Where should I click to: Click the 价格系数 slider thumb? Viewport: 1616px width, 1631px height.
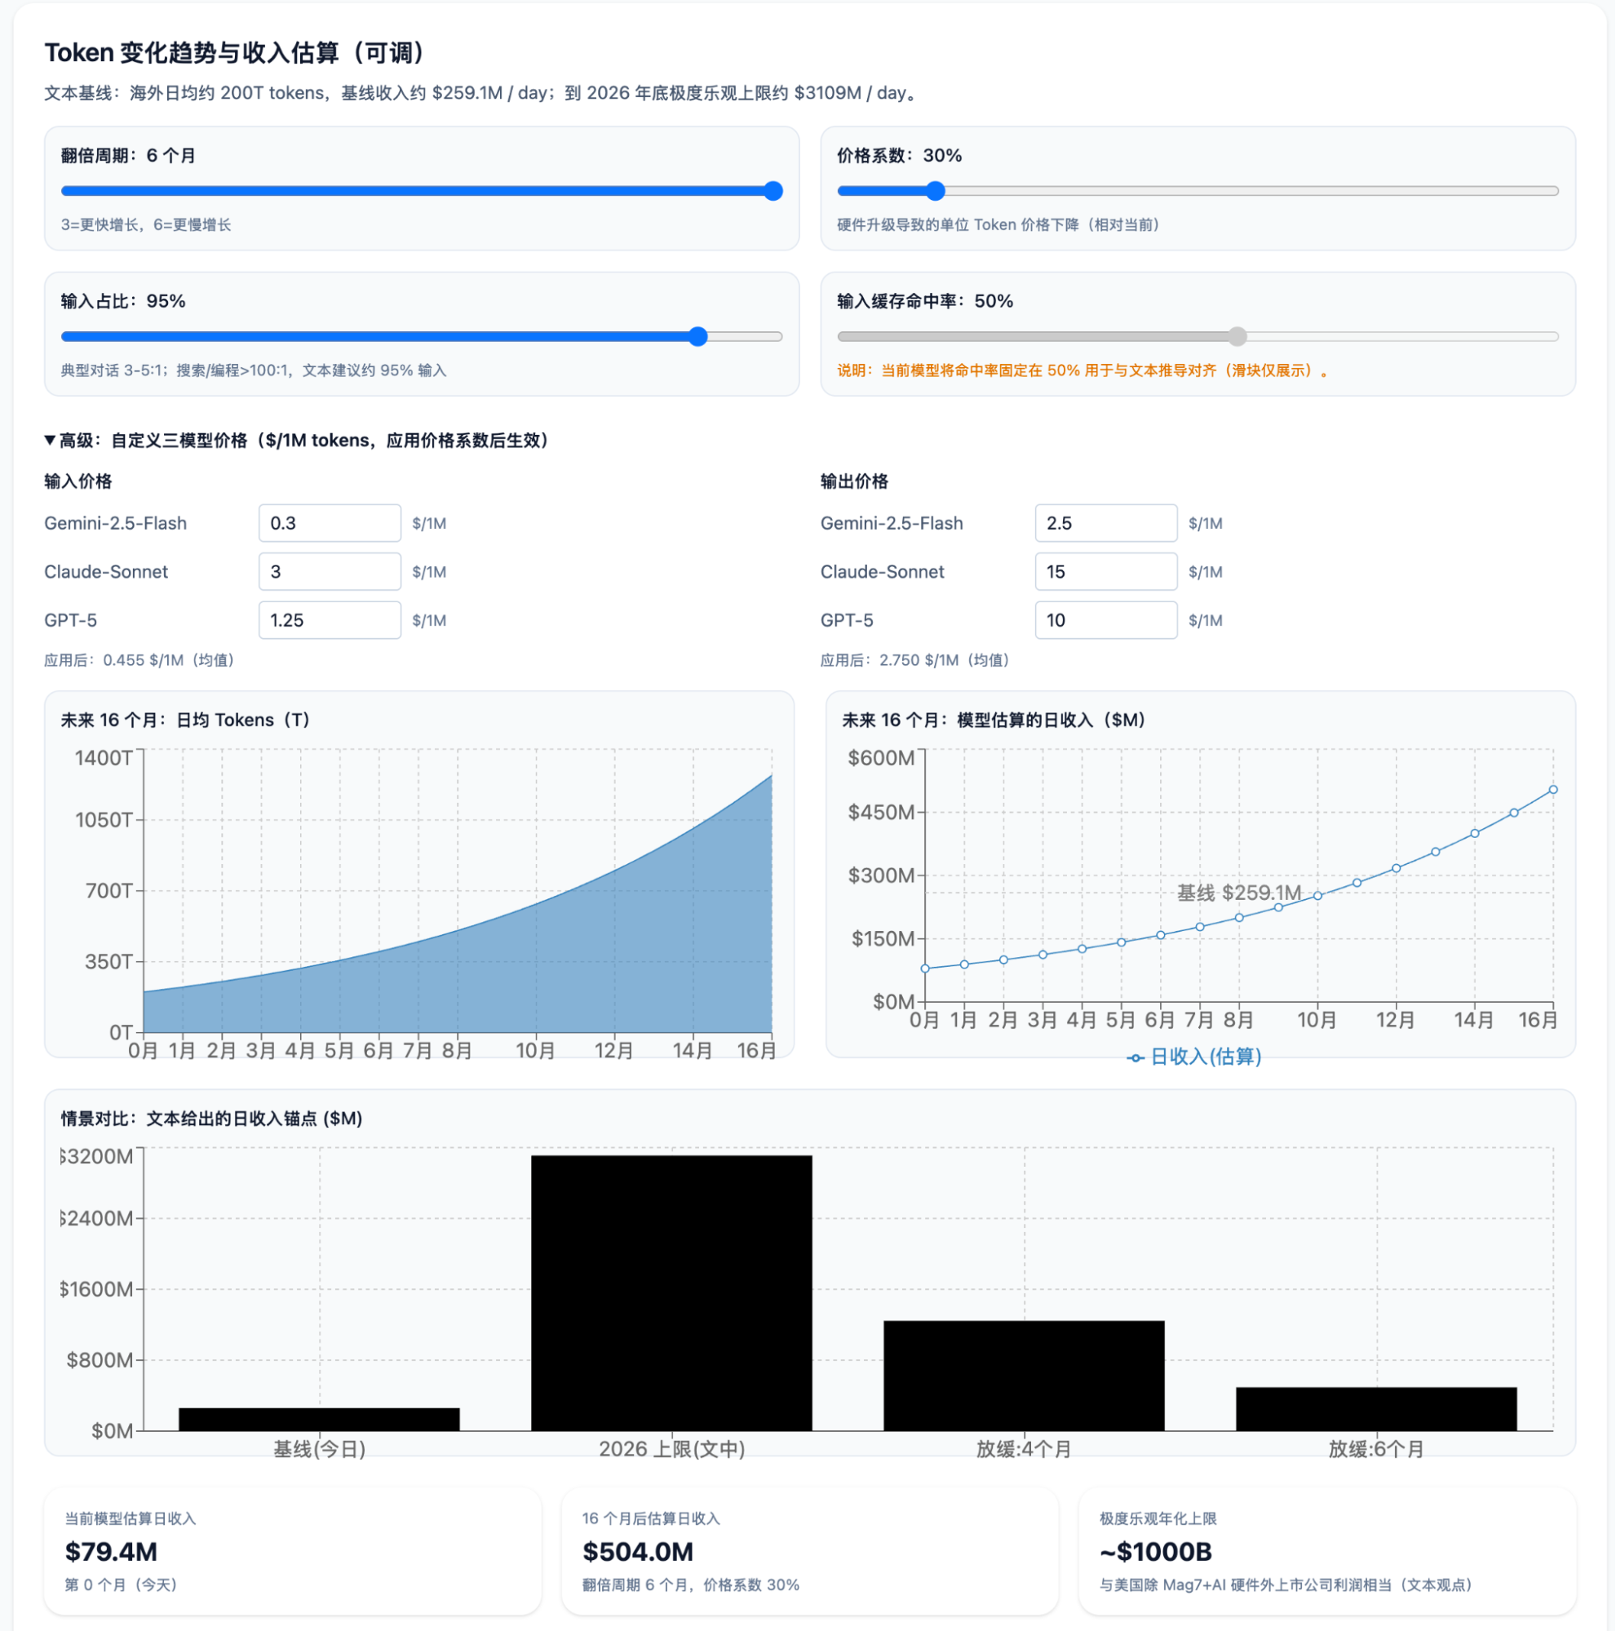tap(935, 191)
